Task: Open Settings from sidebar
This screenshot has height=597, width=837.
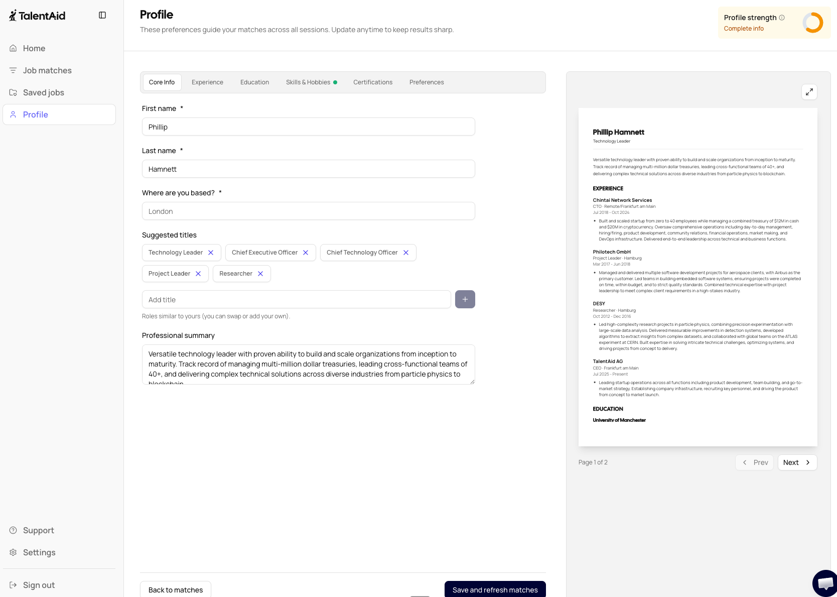Action: click(59, 552)
